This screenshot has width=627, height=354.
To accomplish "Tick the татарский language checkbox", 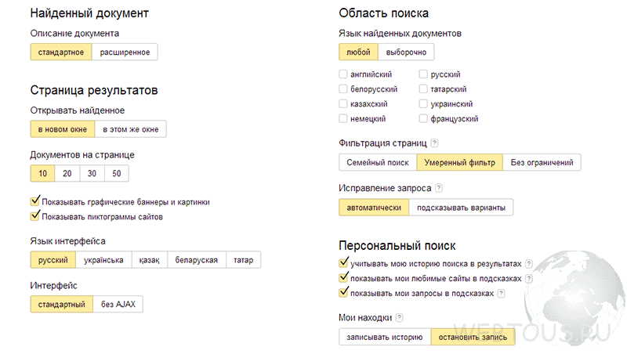I will tap(423, 88).
